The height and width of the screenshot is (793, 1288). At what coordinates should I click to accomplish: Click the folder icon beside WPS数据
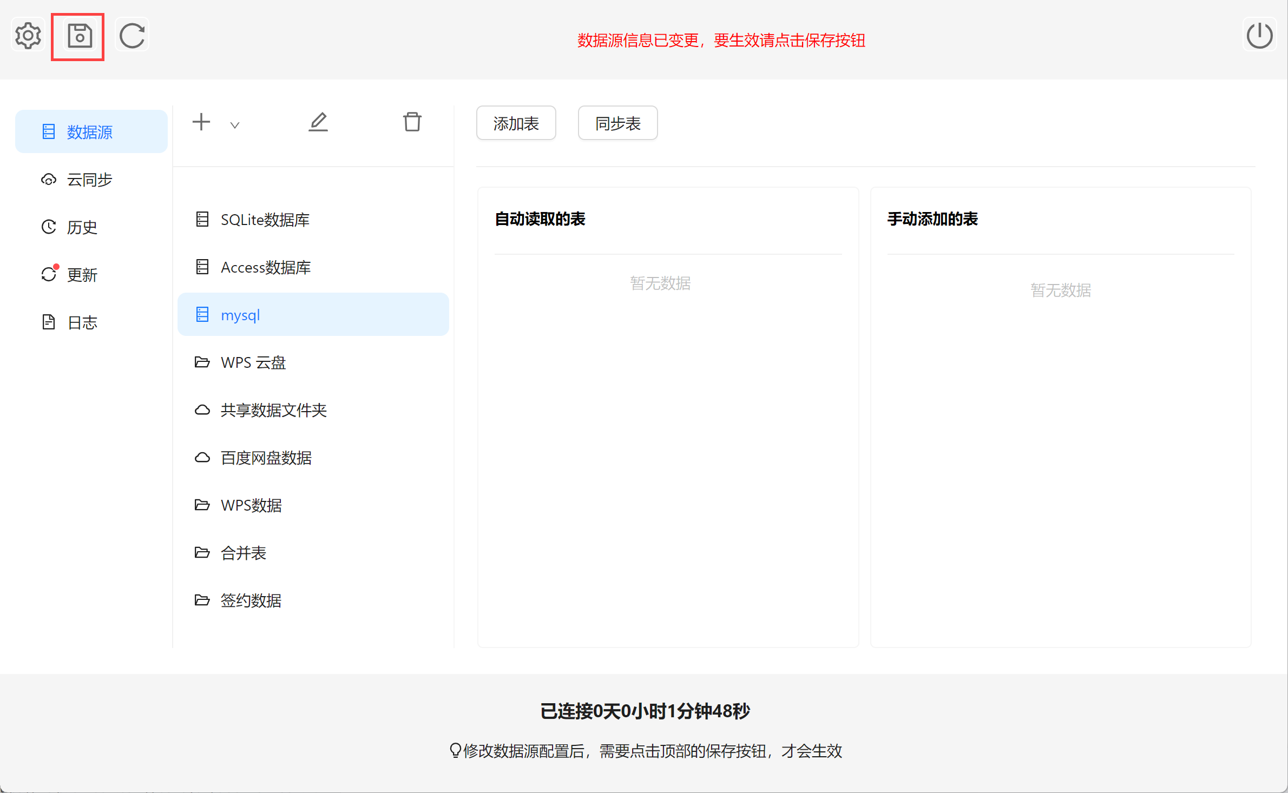(x=202, y=505)
